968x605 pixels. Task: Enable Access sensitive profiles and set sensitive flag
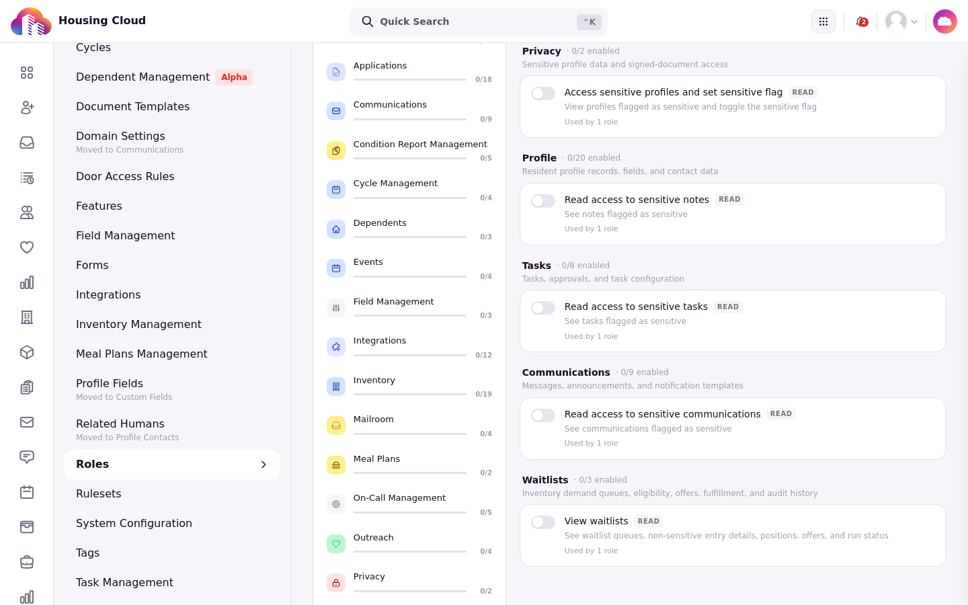(543, 93)
